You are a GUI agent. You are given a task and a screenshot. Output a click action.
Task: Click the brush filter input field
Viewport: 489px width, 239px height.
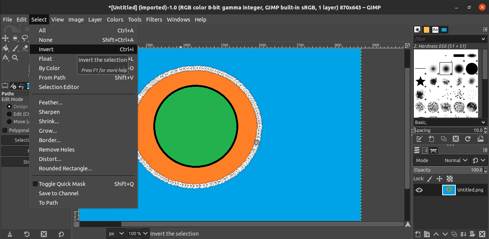pyautogui.click(x=447, y=39)
